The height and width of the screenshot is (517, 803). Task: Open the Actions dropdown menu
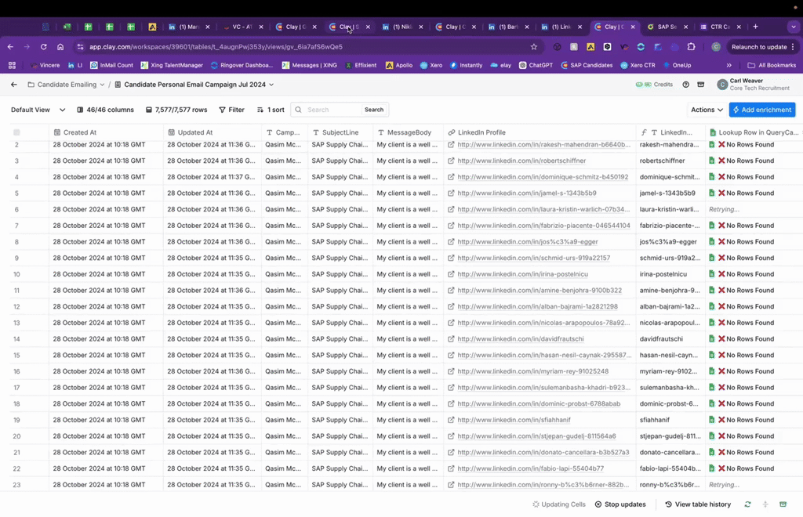707,110
